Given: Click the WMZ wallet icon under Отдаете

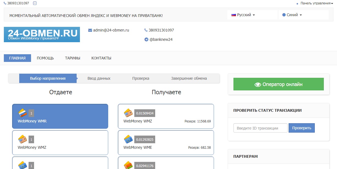Looking at the screenshot, I should coord(23,139).
